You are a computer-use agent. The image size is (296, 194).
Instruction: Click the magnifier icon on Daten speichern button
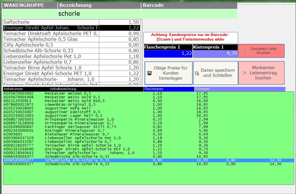tap(197, 73)
